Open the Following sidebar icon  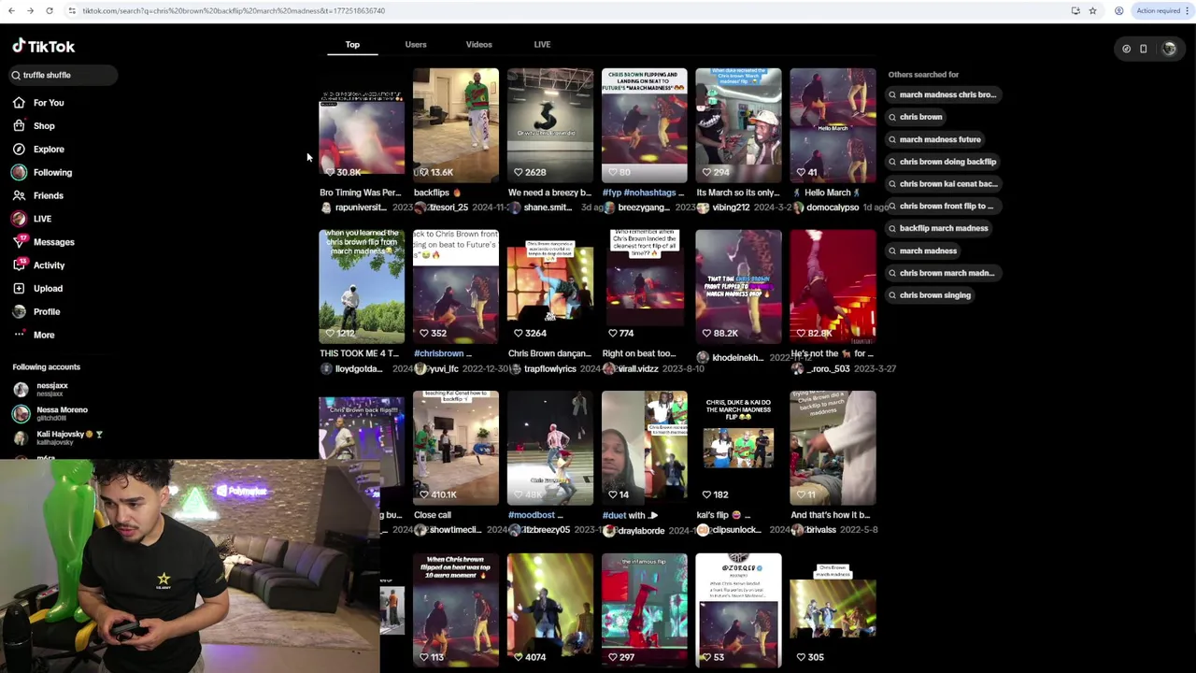point(19,172)
